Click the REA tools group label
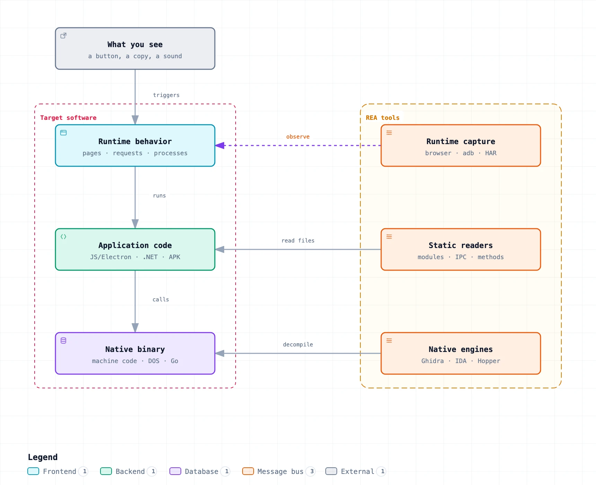Image resolution: width=596 pixels, height=485 pixels. (383, 118)
